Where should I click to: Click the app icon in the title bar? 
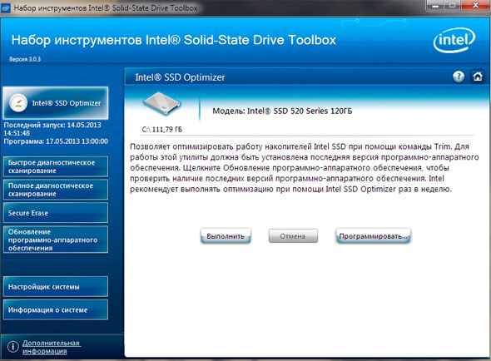6,7
